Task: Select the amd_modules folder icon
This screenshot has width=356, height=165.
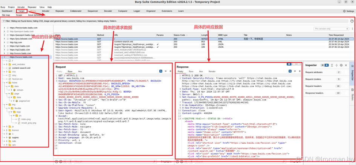Action: point(10,64)
